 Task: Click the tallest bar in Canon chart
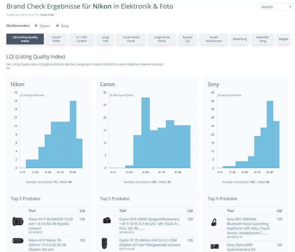click(x=145, y=133)
